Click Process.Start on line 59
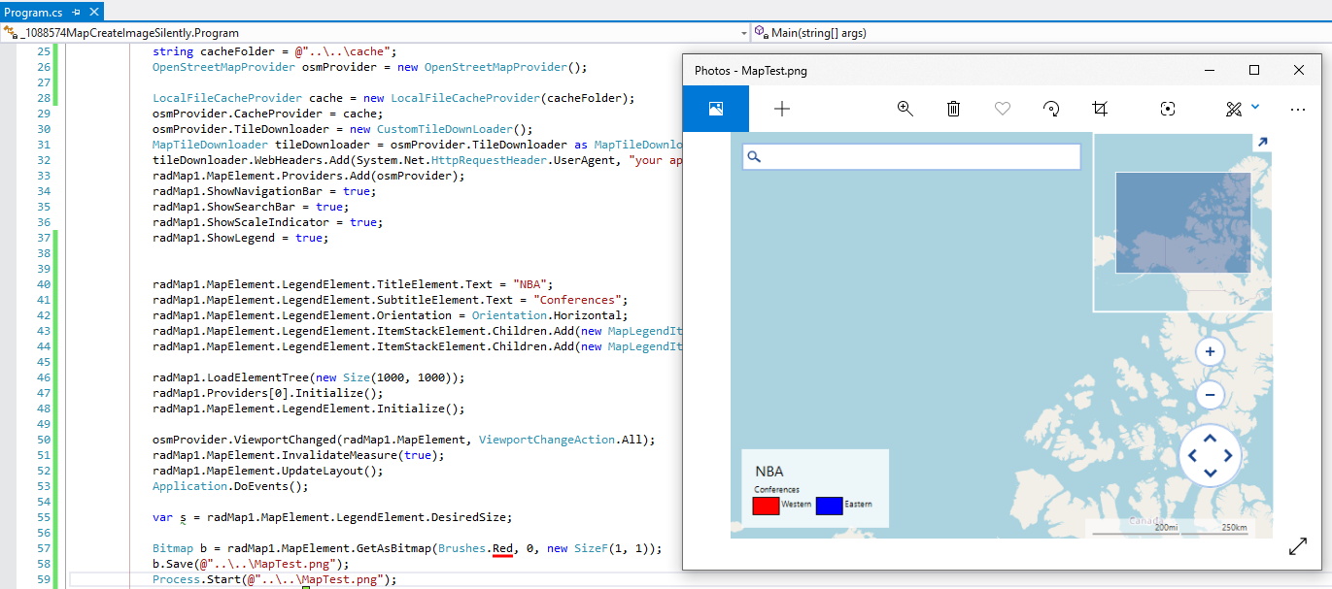 (x=197, y=579)
